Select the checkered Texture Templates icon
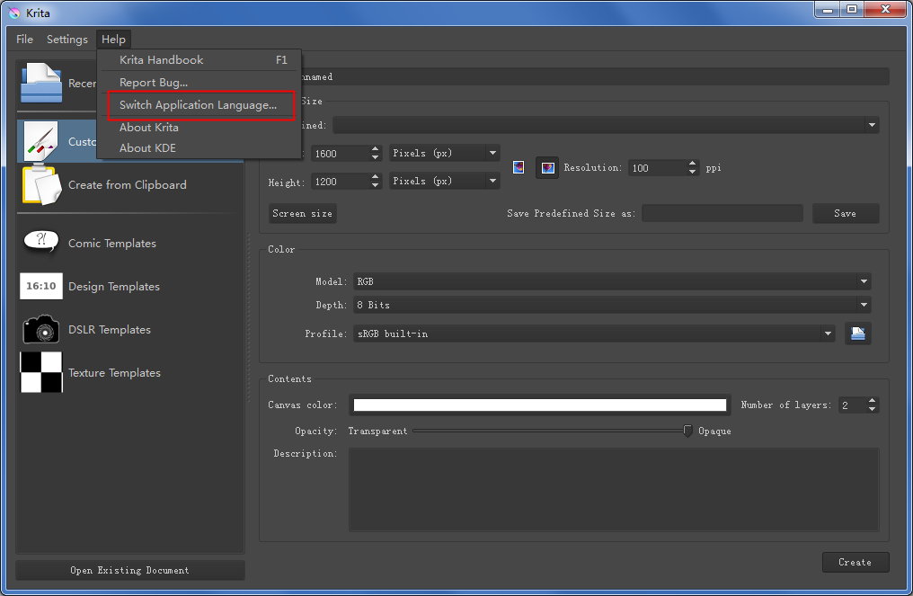 (x=40, y=372)
